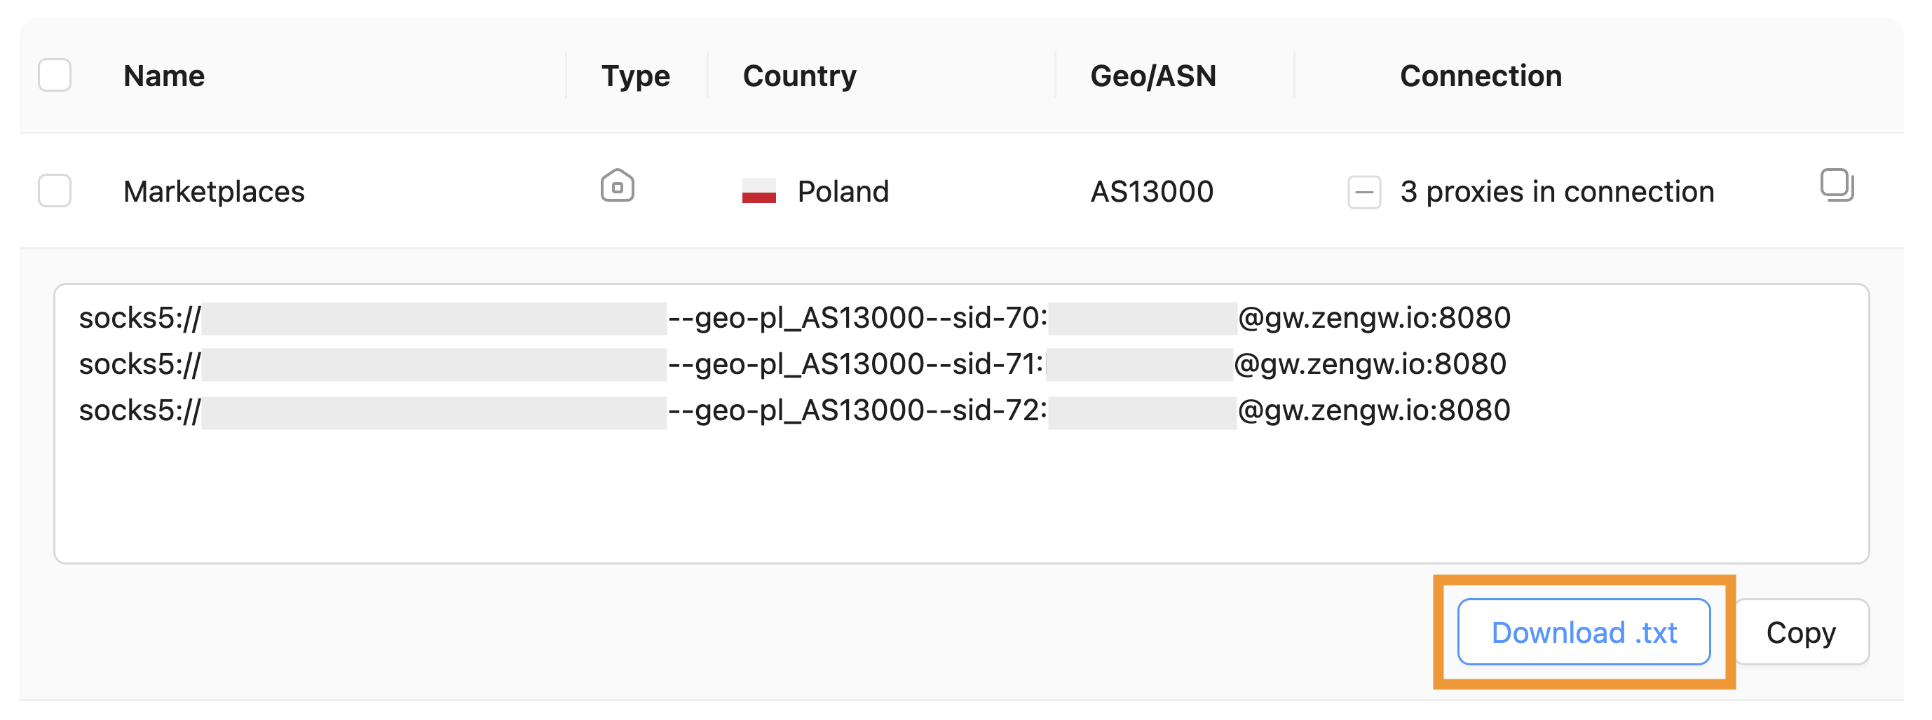Screen dimensions: 1932x720
Task: Sort by the Name column header
Action: coord(164,76)
